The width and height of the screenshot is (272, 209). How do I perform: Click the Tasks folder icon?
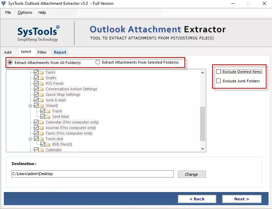41,72
